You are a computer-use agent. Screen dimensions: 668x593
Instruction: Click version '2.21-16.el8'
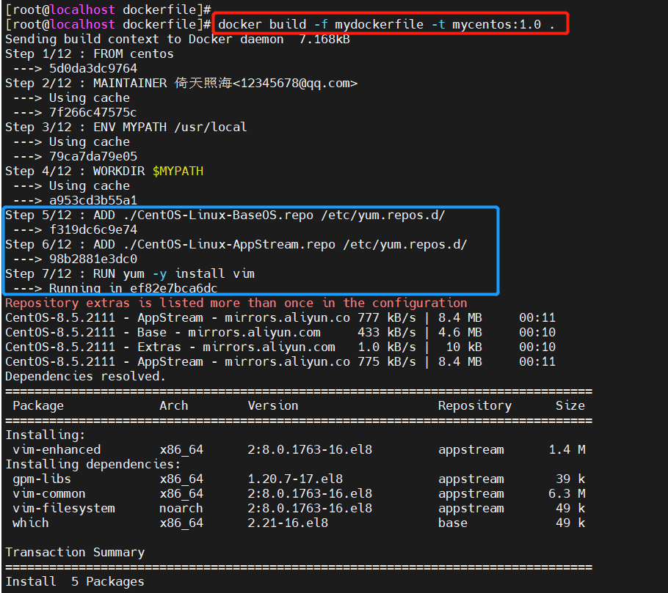[x=288, y=523]
